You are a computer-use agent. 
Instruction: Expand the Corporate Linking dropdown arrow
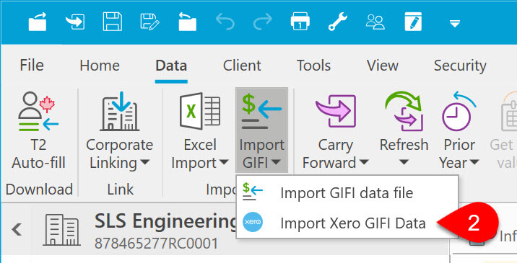click(x=145, y=162)
